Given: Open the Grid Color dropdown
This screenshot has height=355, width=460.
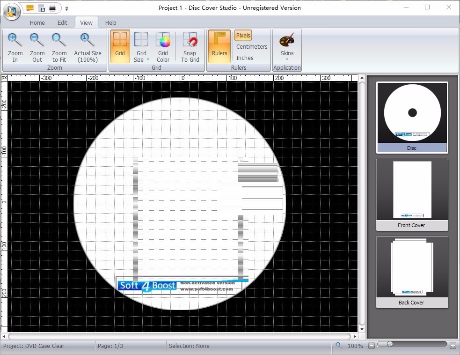Looking at the screenshot, I should coord(163,47).
